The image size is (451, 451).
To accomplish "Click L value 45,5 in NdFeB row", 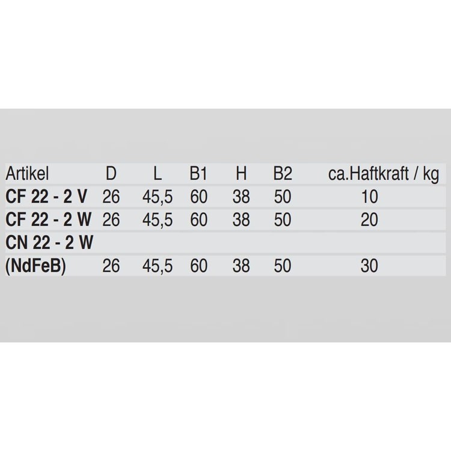I will pyautogui.click(x=158, y=266).
